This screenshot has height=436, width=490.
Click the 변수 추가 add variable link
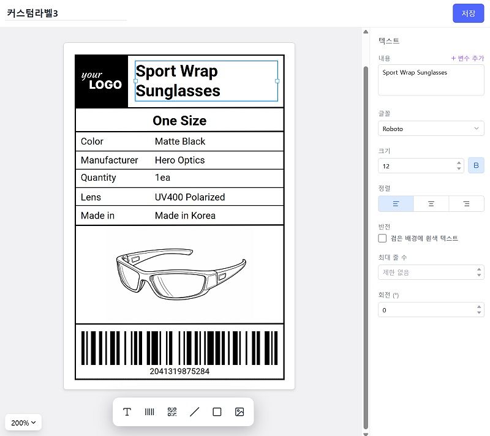coord(467,58)
